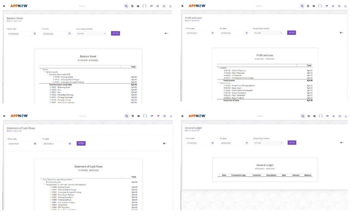Collapse Cost of sales group in Profit and Loss
This screenshot has height=216, width=351.
pyautogui.click(x=219, y=83)
